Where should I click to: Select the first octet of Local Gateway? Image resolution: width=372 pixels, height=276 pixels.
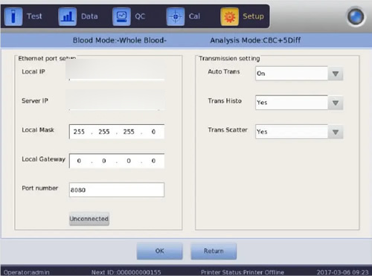(79, 161)
